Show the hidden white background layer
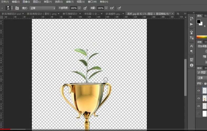 coord(199,114)
